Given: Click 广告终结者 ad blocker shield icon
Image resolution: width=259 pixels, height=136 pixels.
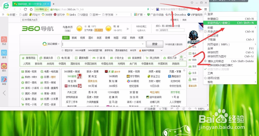Looking at the screenshot, I should coord(148,15).
